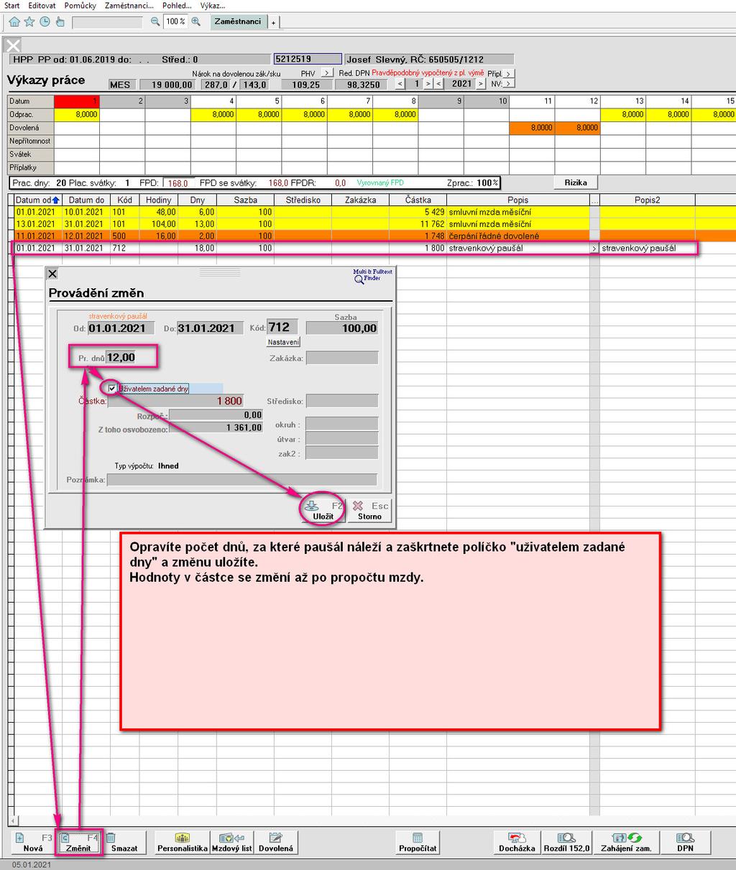This screenshot has height=870, width=736.
Task: Click the Částka field showing 1 800
Action: point(175,401)
